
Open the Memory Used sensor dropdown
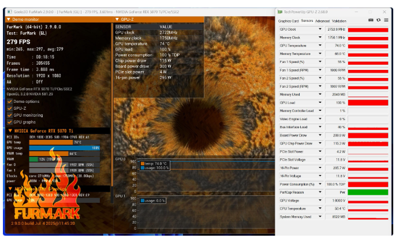coord(320,94)
